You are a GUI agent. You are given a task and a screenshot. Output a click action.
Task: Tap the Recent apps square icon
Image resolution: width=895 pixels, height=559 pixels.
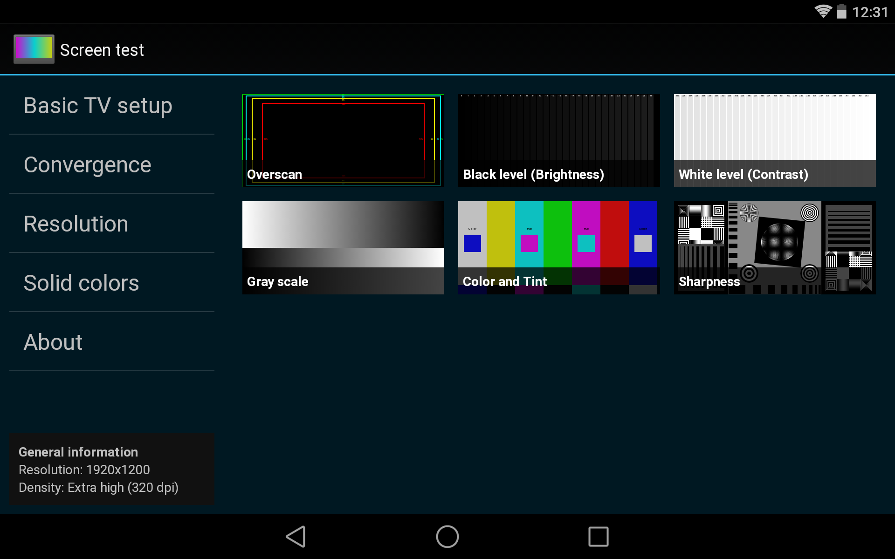pos(598,537)
